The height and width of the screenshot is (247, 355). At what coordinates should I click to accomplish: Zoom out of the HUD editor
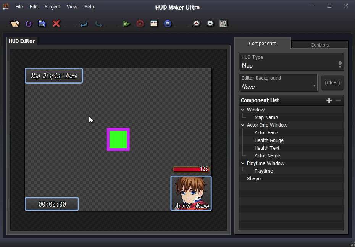(210, 24)
